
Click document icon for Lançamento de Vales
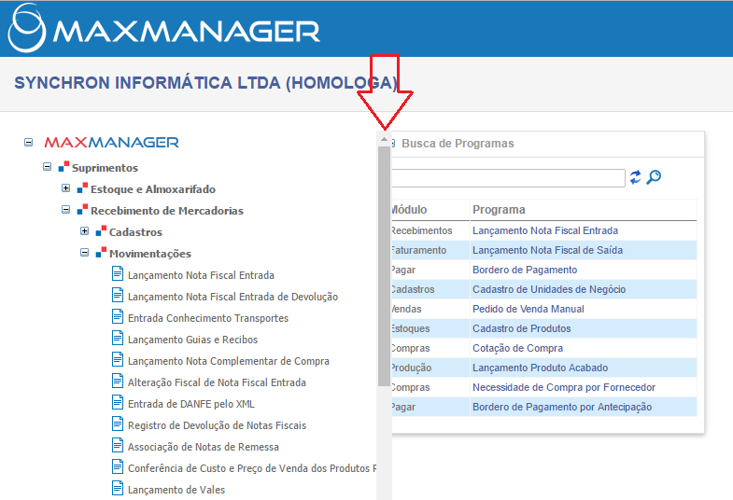coord(118,488)
